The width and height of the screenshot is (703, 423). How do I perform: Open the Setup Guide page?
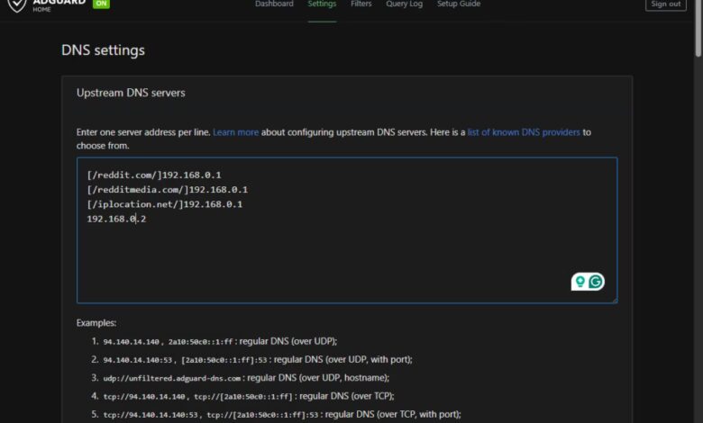click(x=459, y=4)
